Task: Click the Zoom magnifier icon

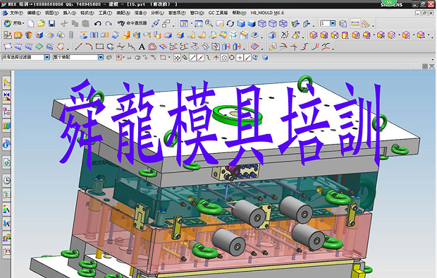Action: pyautogui.click(x=209, y=24)
